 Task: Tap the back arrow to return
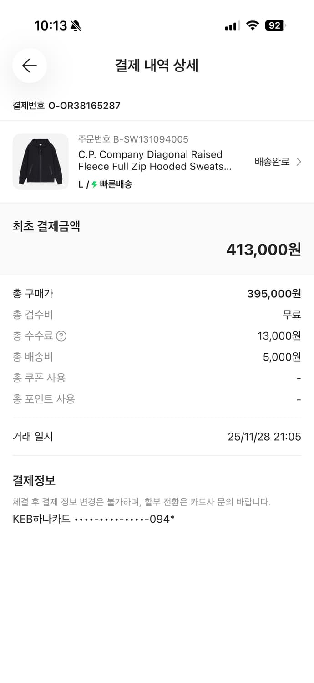tap(29, 66)
